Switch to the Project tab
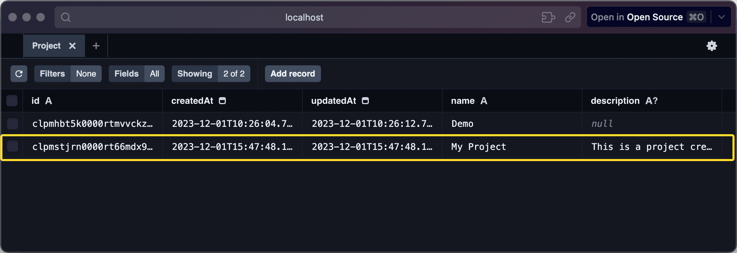Screen dimensions: 737x253 (x=46, y=46)
